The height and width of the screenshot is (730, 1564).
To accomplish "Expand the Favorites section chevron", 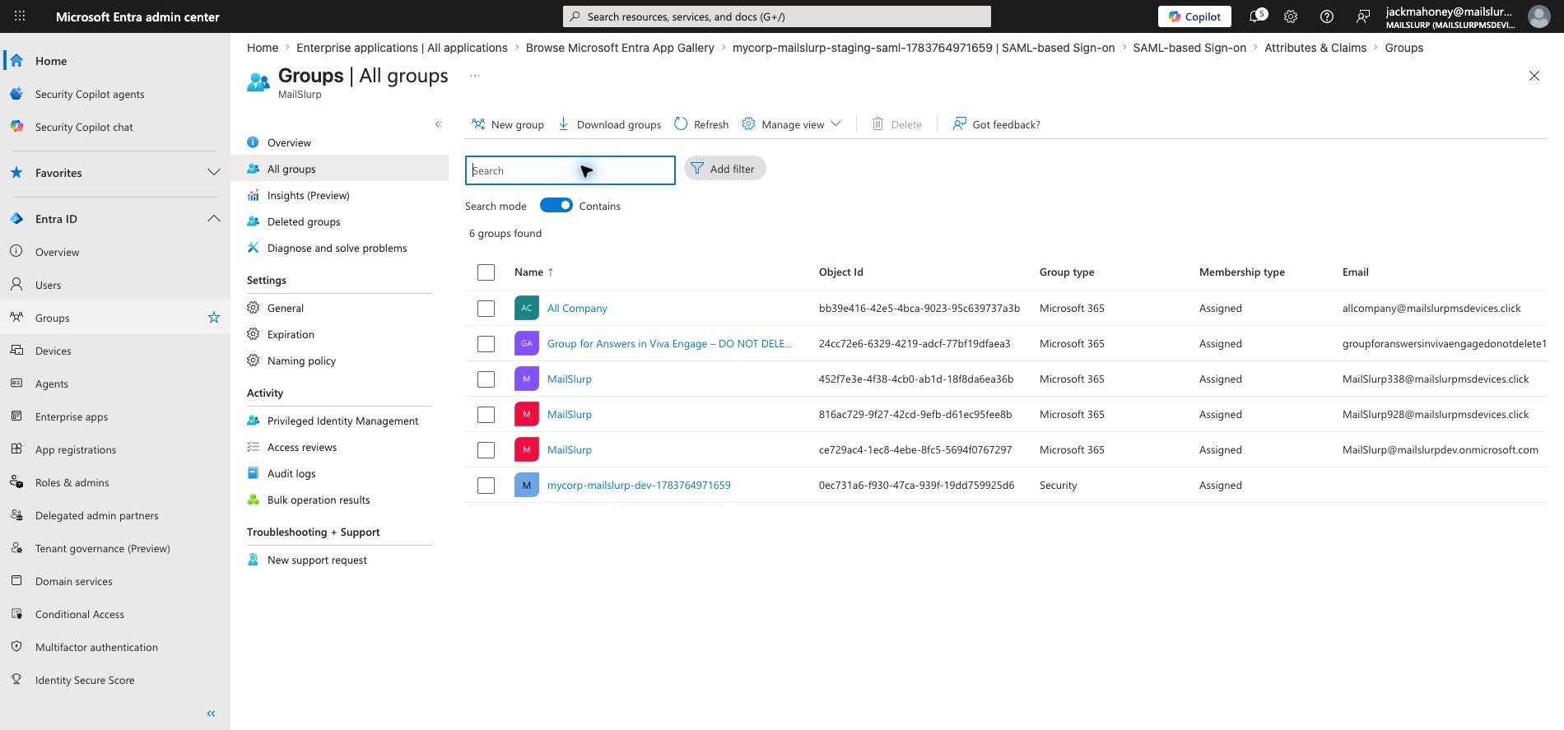I will click(x=214, y=173).
